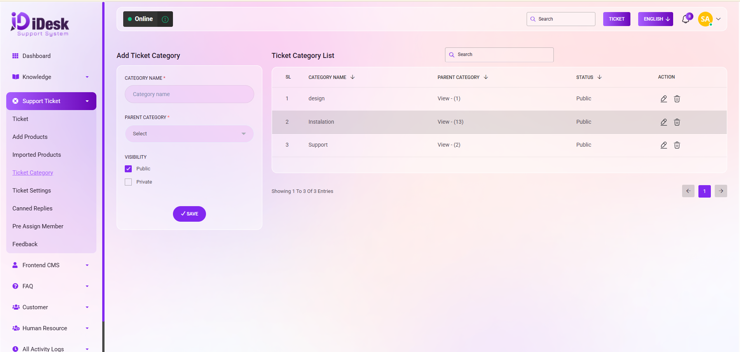Click the Category name input field

click(x=189, y=94)
